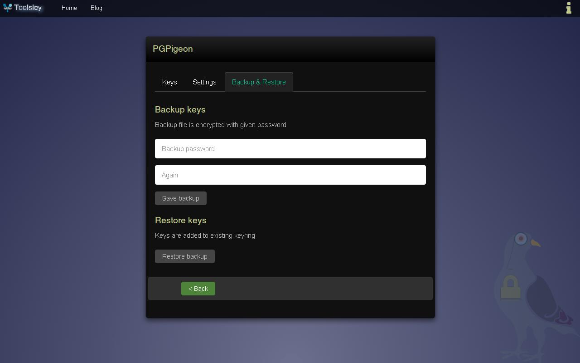Click the PGPigeon title text
This screenshot has width=580, height=363.
click(x=173, y=49)
